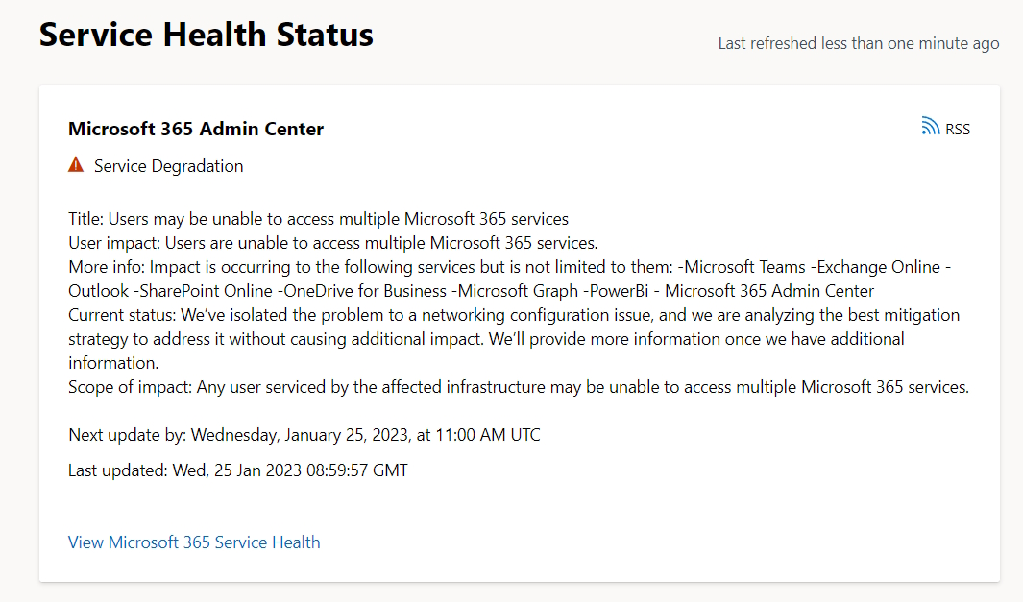Open View Microsoft 365 Service Health
This screenshot has height=602, width=1023.
tap(193, 542)
